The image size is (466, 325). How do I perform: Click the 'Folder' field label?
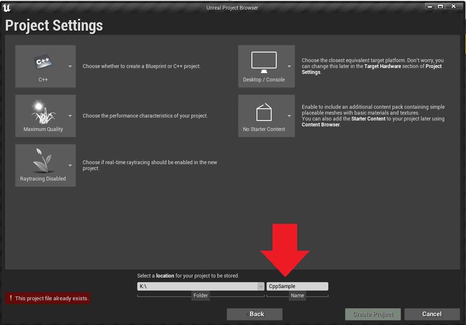click(x=201, y=296)
